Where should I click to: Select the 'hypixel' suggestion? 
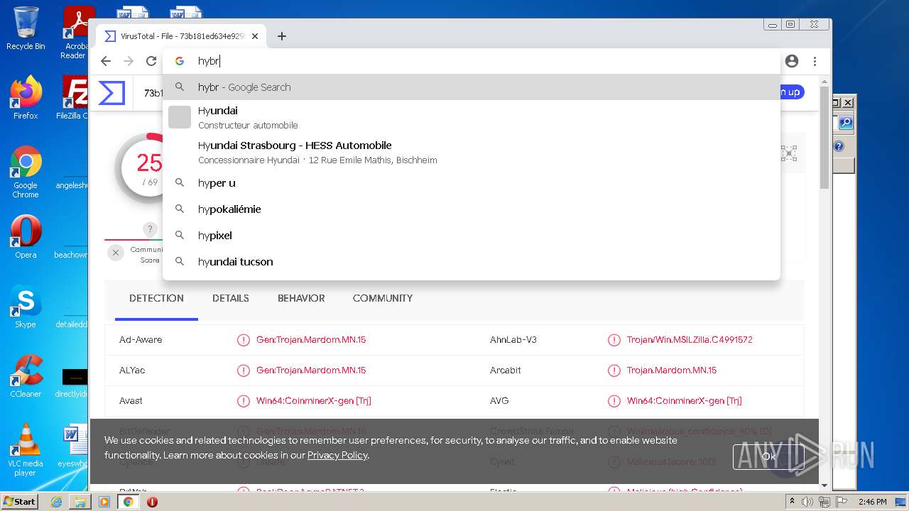click(472, 236)
